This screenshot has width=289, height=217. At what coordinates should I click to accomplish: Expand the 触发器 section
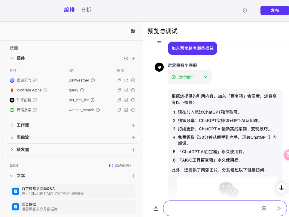[x=12, y=150]
